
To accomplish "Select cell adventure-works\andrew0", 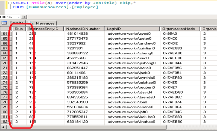I will pyautogui.click(x=132, y=43).
